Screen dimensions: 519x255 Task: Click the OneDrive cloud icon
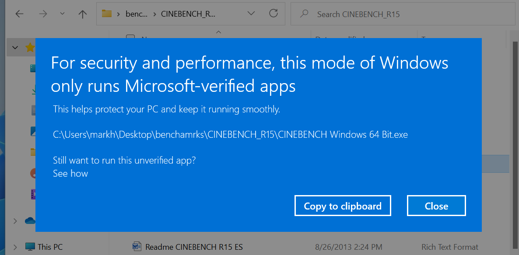pos(30,221)
